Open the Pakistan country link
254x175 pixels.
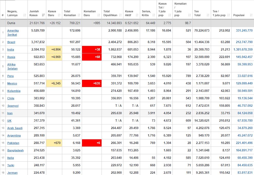coord(13,143)
